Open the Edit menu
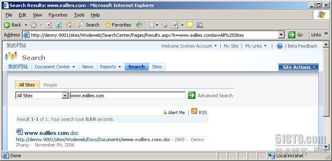The height and width of the screenshot is (161, 332). (x=22, y=15)
